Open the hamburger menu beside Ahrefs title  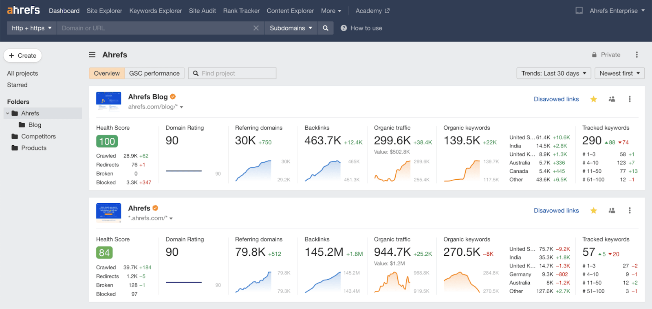point(93,55)
